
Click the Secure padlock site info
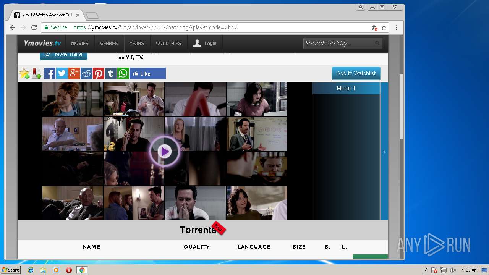pos(55,27)
